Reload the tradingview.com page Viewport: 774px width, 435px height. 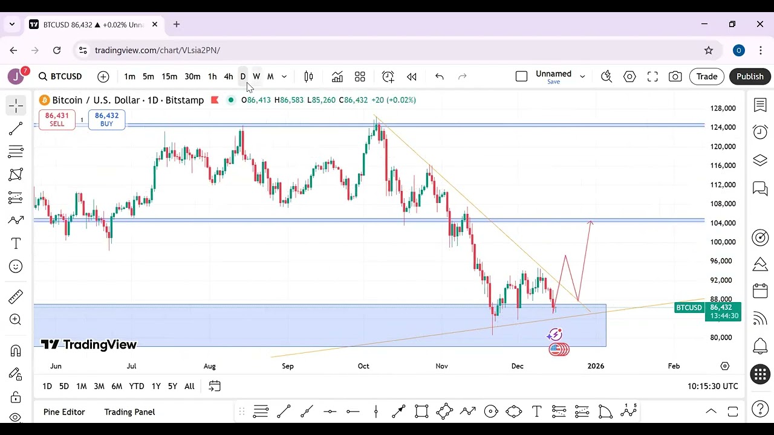click(x=57, y=50)
